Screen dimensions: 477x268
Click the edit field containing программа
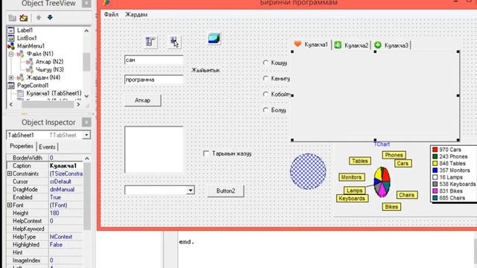pos(154,80)
